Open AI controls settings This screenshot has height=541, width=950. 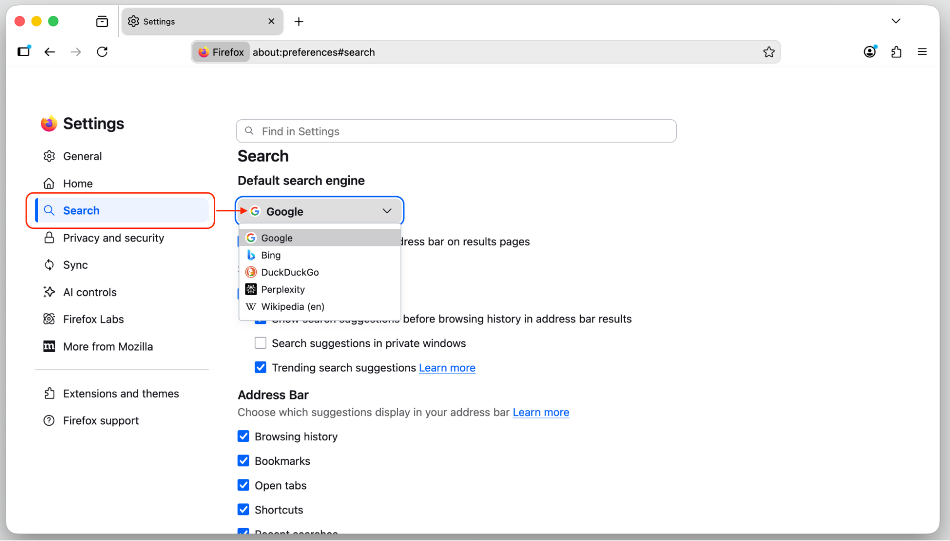122,292
